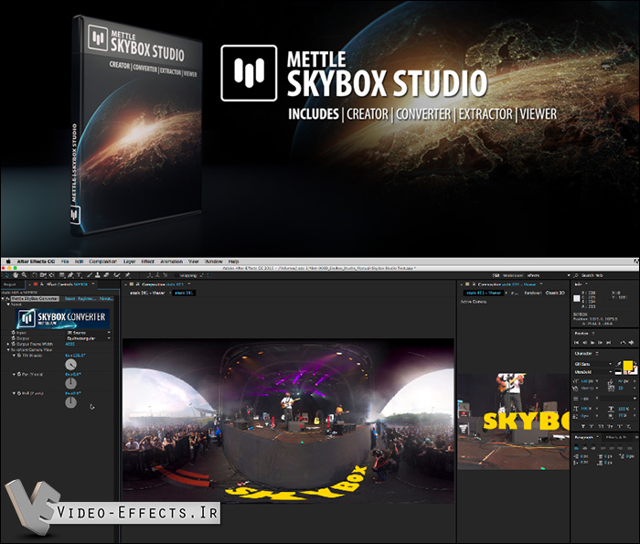The image size is (640, 544).
Task: Jump to first frame in Preview panel
Action: click(576, 342)
